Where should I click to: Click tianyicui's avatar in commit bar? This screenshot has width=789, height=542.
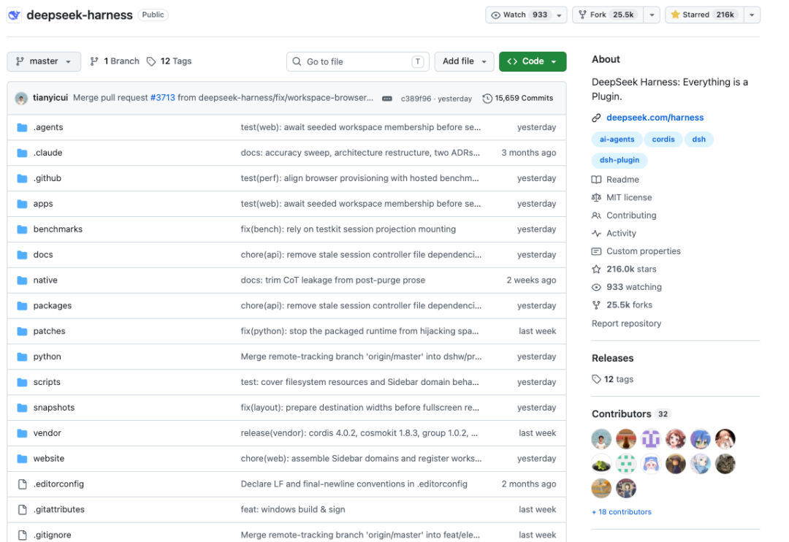coord(21,98)
